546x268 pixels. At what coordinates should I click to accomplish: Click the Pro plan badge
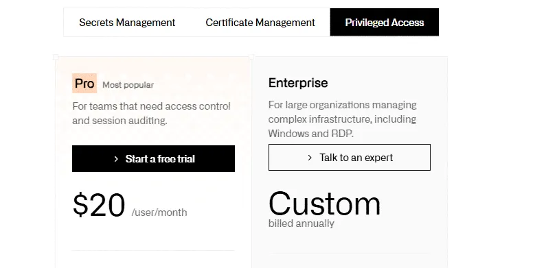click(x=84, y=84)
